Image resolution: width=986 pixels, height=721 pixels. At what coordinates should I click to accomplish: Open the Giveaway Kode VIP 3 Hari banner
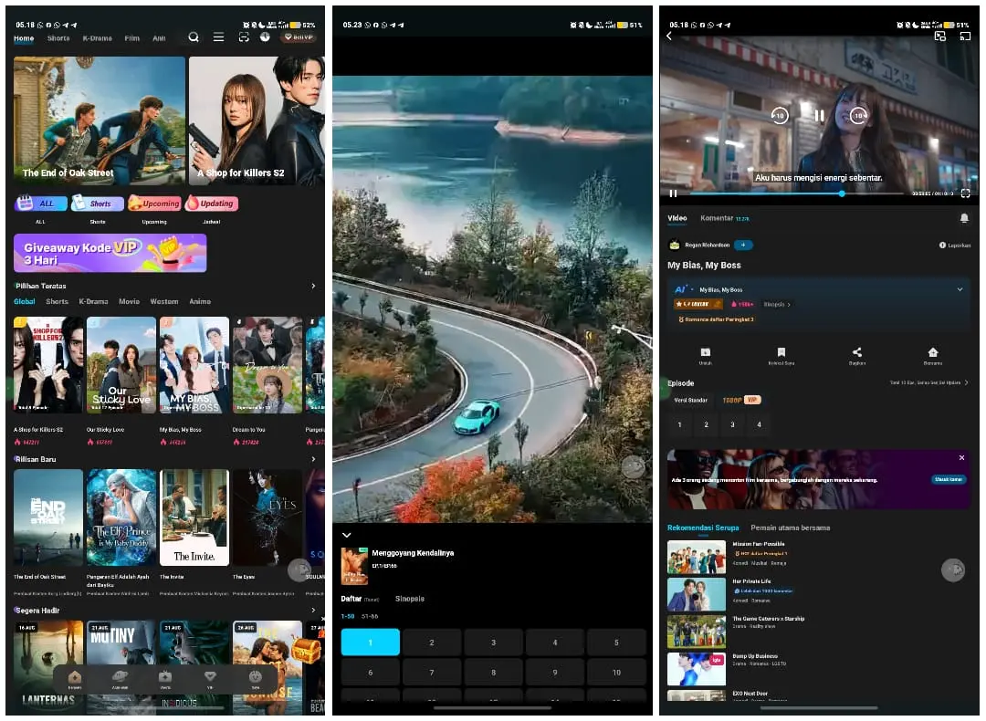[x=110, y=254]
